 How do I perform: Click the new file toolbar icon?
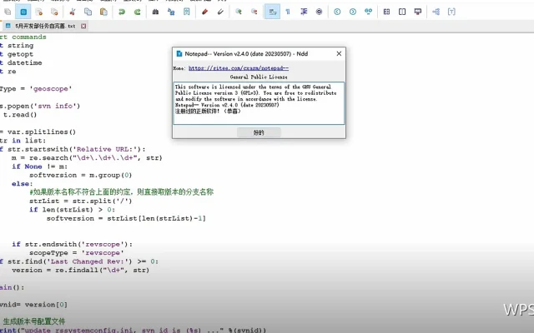click(8, 12)
